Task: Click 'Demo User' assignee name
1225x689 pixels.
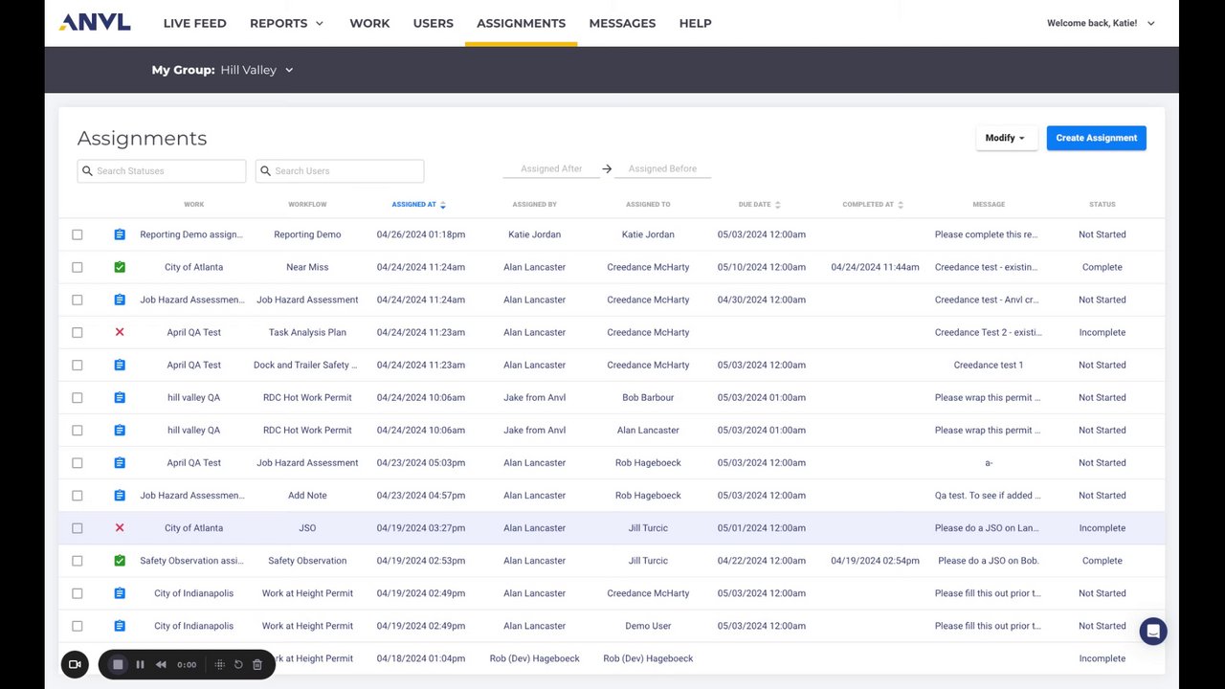Action: point(648,626)
